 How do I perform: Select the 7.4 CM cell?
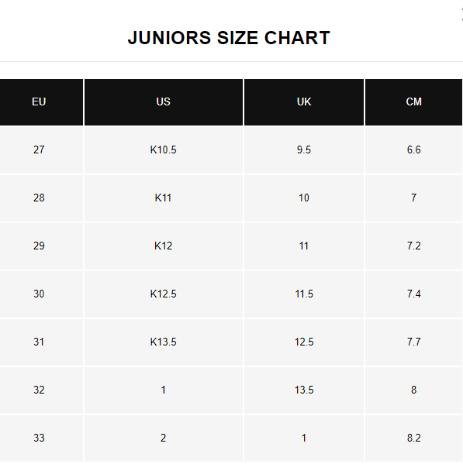coord(413,294)
